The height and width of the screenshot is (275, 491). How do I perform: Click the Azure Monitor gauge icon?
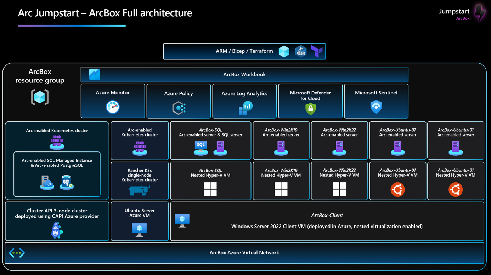pos(113,107)
